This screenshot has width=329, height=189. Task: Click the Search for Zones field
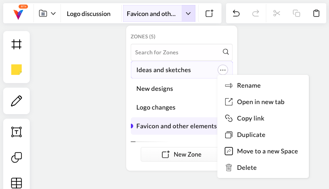(x=178, y=52)
